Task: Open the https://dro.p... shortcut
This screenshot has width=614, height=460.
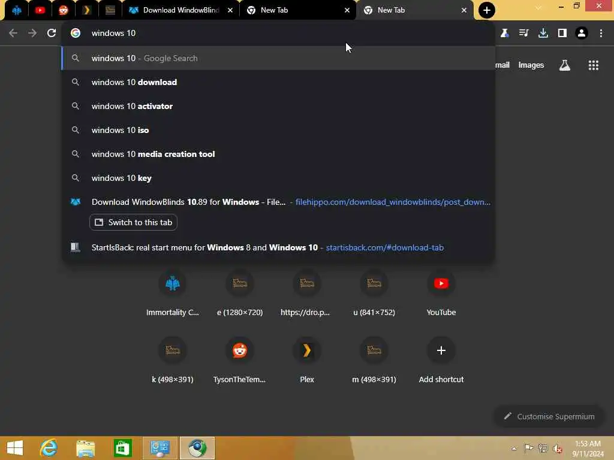Action: pos(306,293)
